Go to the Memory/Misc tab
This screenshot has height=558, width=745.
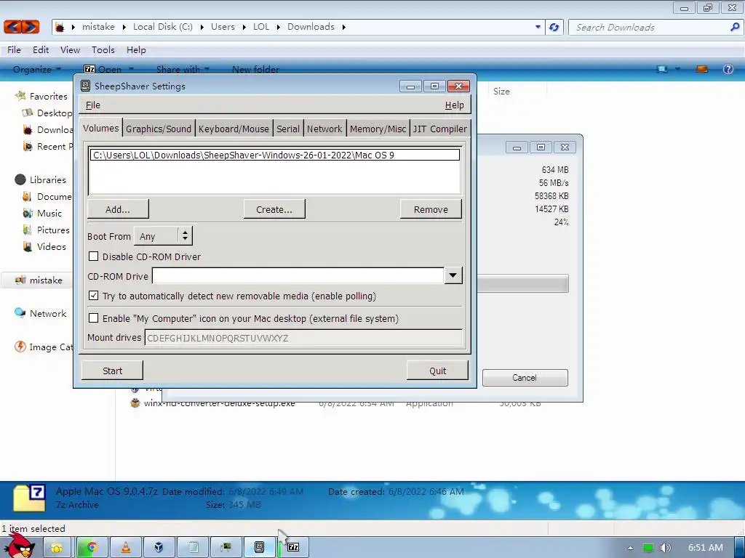pos(378,129)
